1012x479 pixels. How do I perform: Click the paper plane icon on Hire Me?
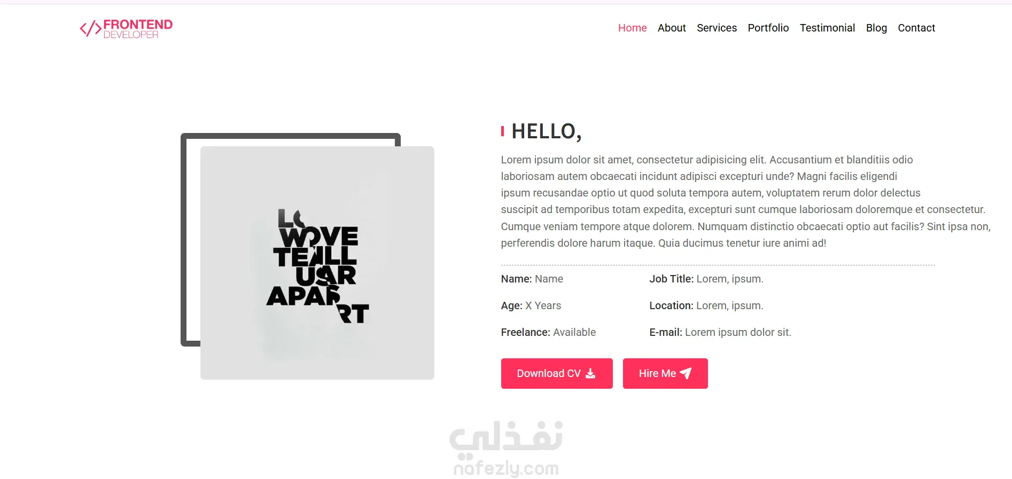click(686, 373)
